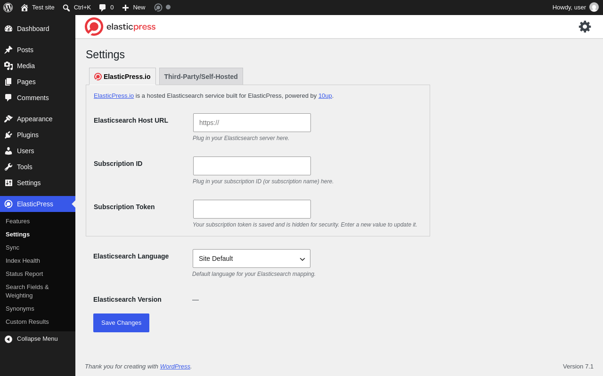
Task: Open the search Ctrl+K icon
Action: pyautogui.click(x=66, y=8)
